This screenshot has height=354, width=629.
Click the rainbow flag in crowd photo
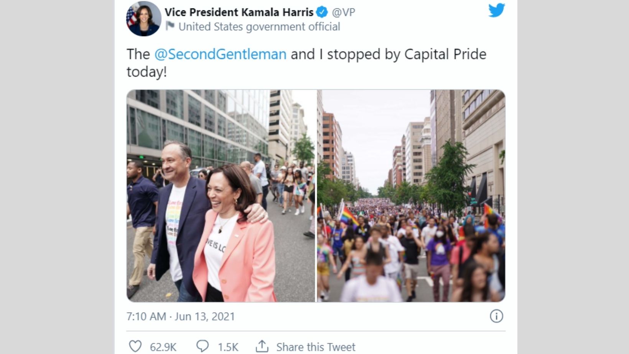pos(349,216)
